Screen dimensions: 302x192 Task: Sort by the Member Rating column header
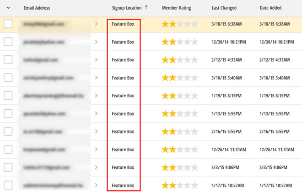[x=176, y=8]
